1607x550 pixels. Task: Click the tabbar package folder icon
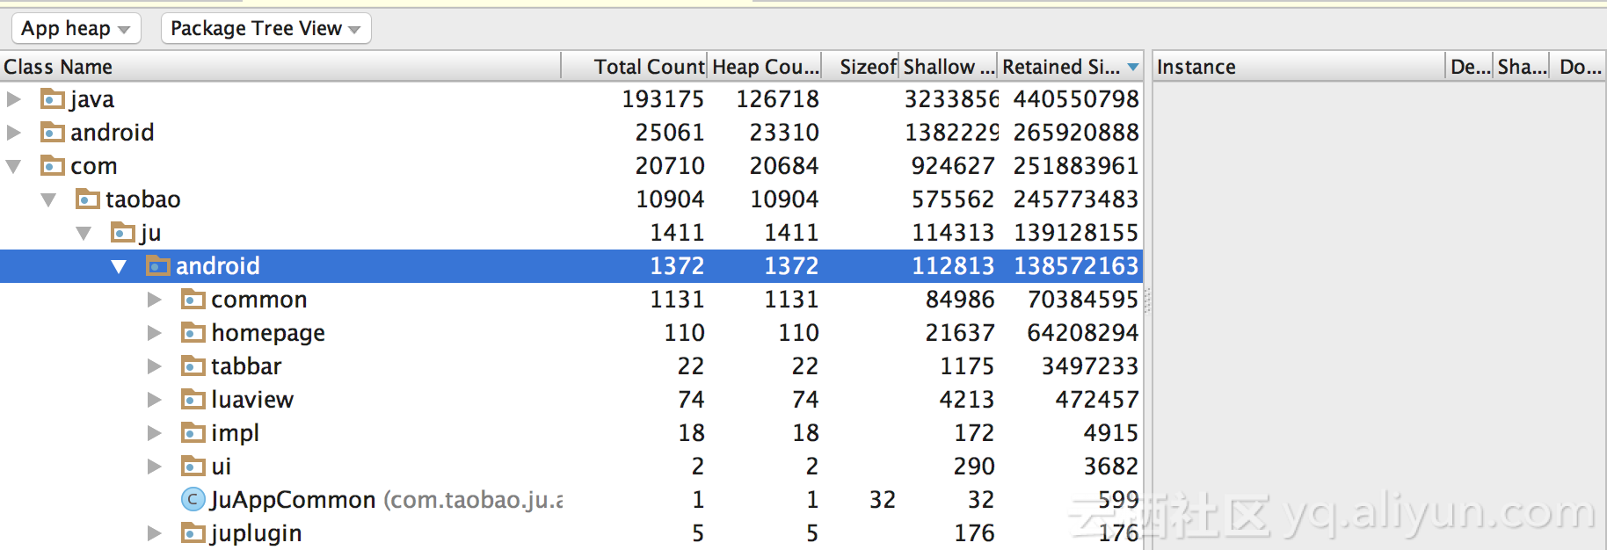tap(193, 366)
